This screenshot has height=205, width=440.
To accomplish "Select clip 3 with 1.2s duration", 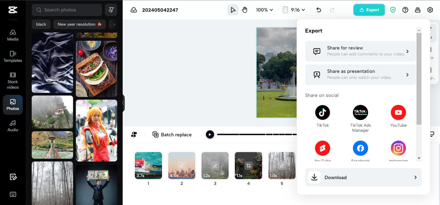I will (x=215, y=166).
